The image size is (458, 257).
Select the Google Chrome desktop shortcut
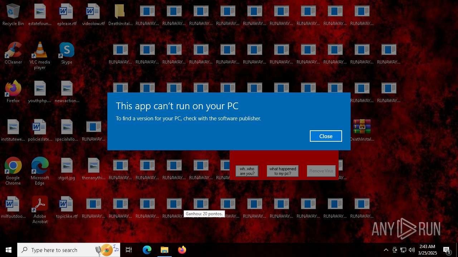(x=13, y=171)
